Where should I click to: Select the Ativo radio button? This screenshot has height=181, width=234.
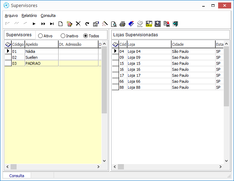point(40,36)
